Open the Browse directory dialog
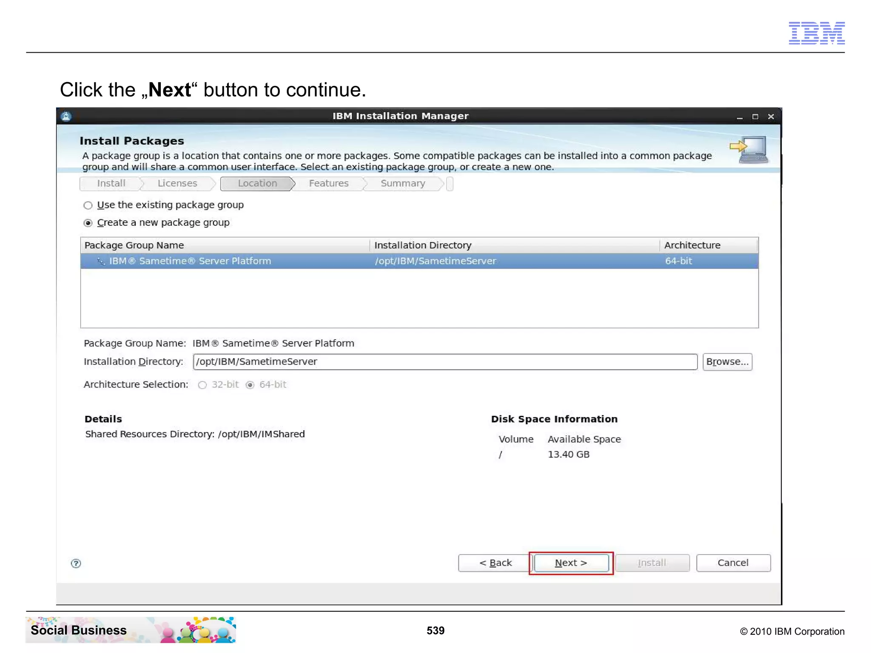This screenshot has width=871, height=653. click(727, 362)
